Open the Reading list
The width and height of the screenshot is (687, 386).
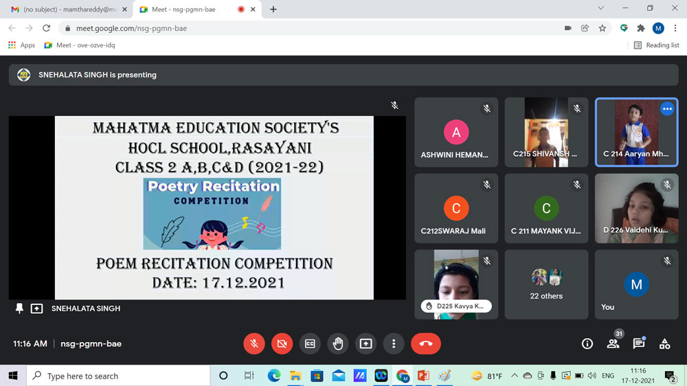point(656,45)
